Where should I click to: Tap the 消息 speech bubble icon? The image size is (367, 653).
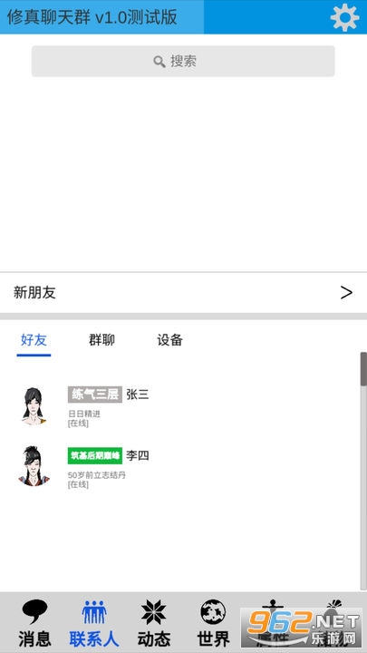tap(34, 612)
